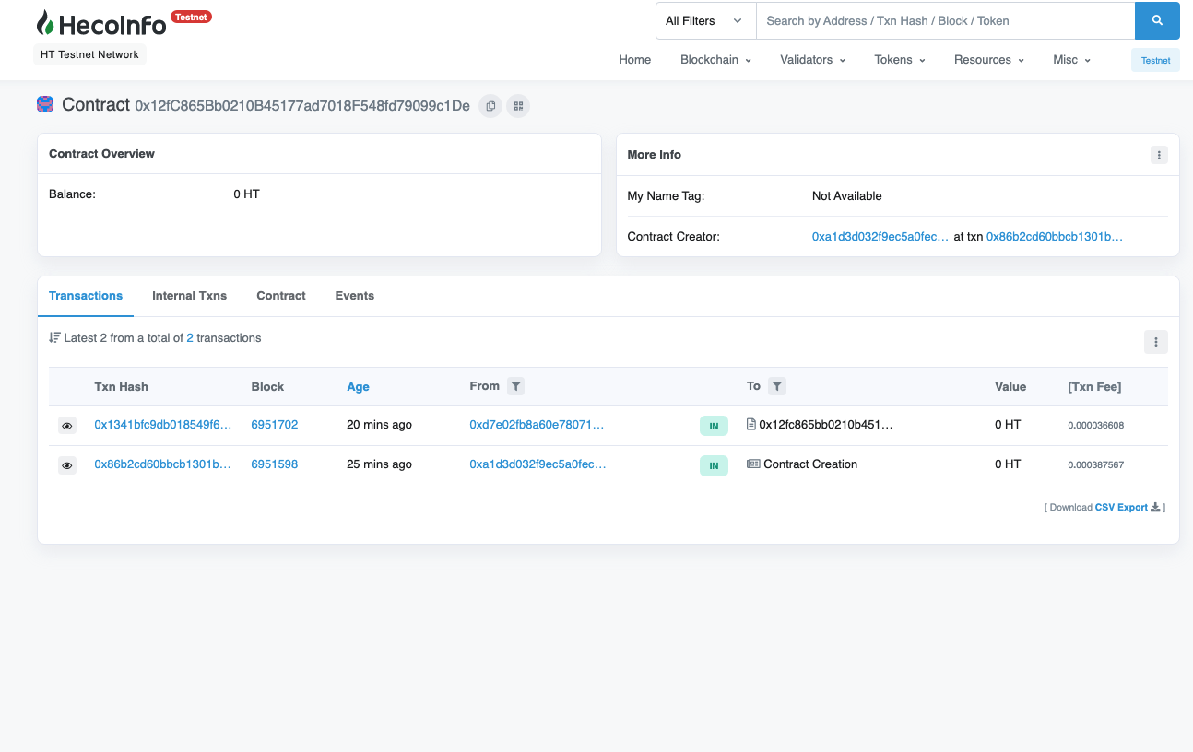Click the 0x12fc865bb0210b451 recipient address
This screenshot has width=1193, height=752.
826,425
